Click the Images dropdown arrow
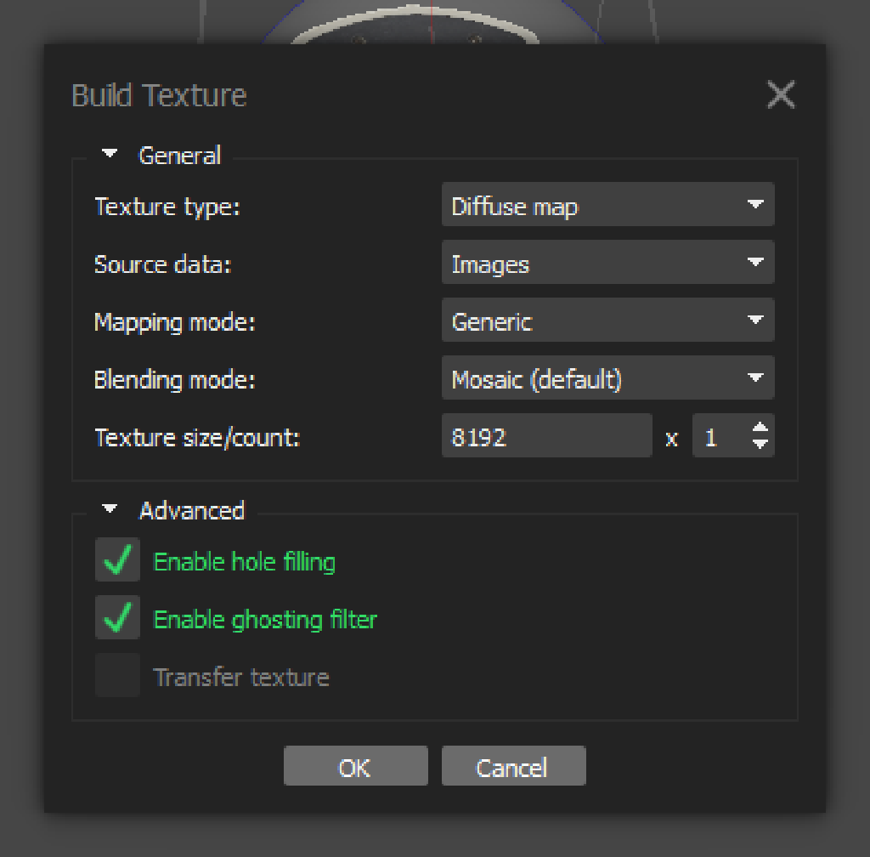 point(756,263)
